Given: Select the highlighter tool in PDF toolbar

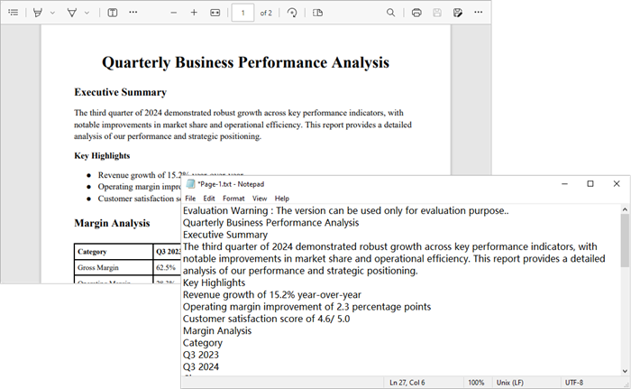Looking at the screenshot, I should click(38, 13).
